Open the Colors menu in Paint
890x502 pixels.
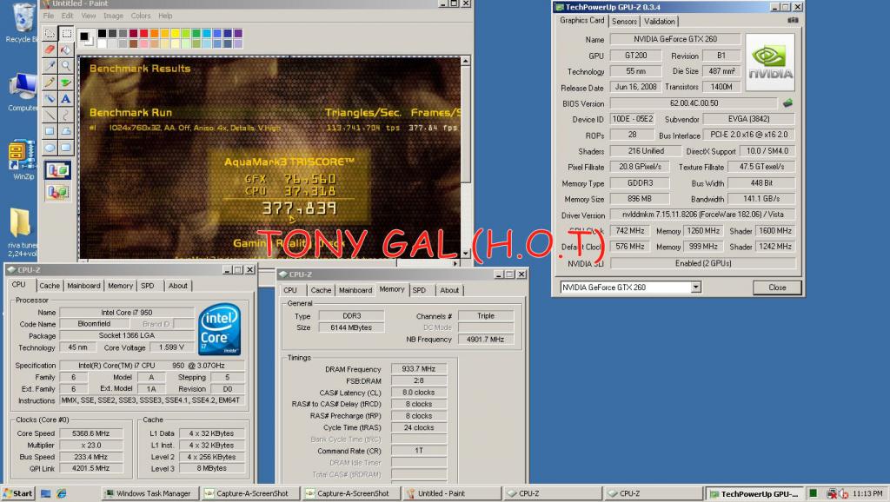tap(141, 16)
